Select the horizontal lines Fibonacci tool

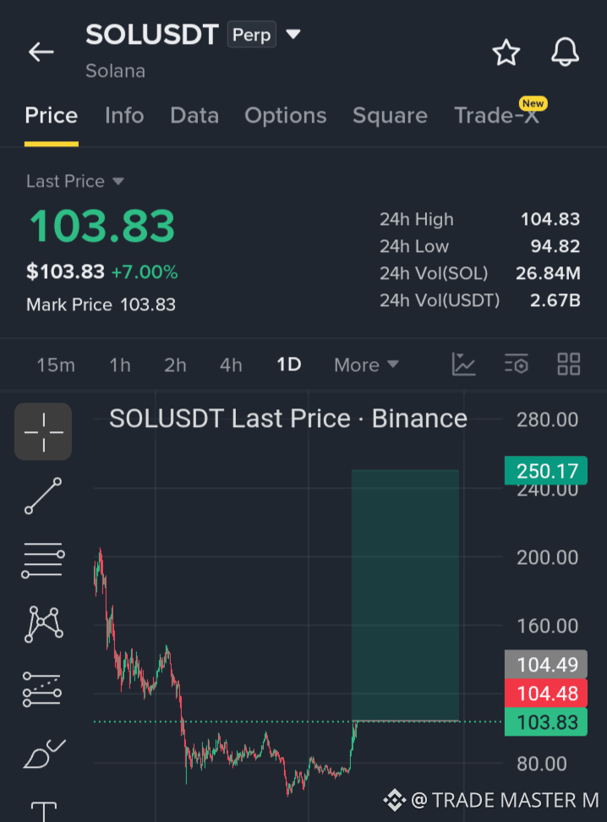point(43,561)
